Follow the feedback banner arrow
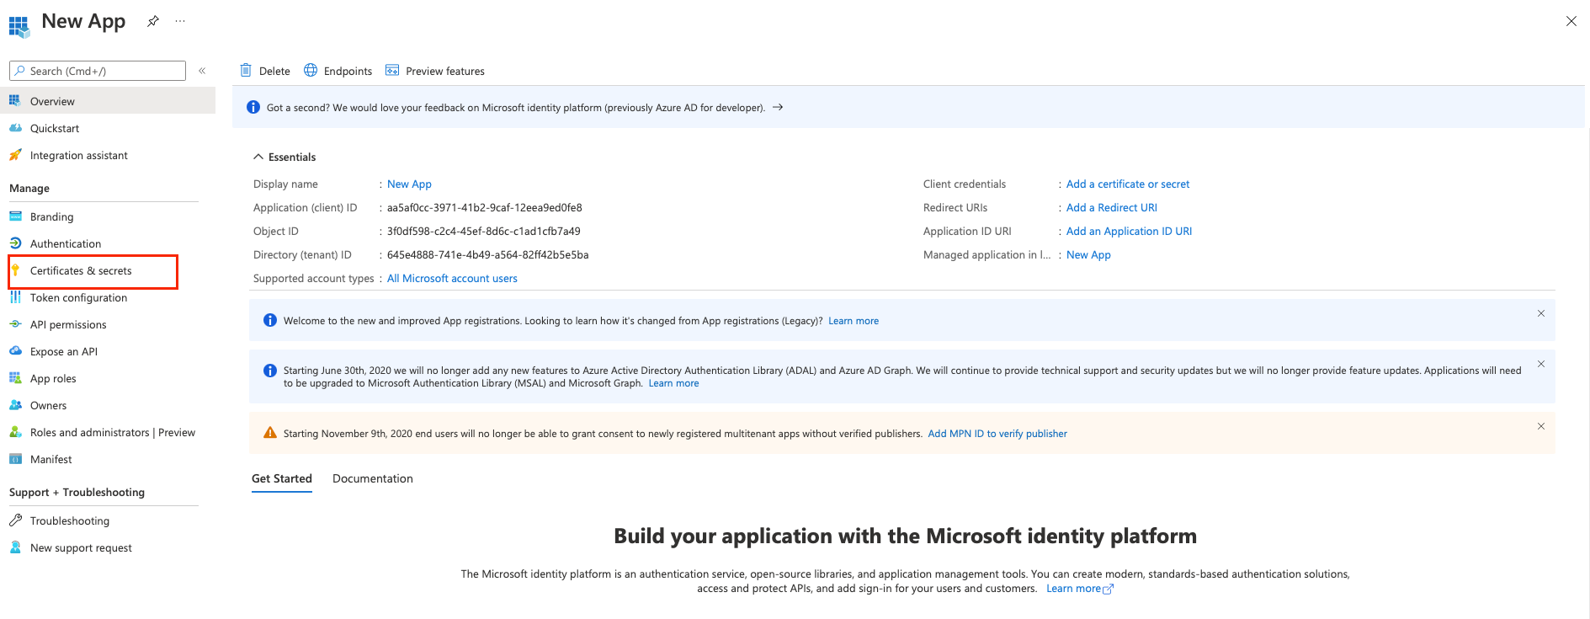The height and width of the screenshot is (619, 1590). click(x=778, y=108)
